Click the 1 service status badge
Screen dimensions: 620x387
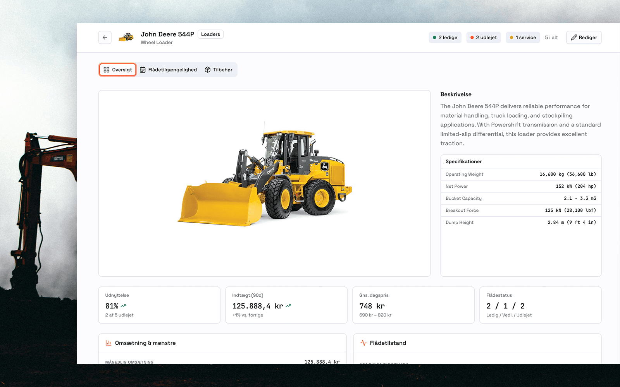[x=523, y=38]
